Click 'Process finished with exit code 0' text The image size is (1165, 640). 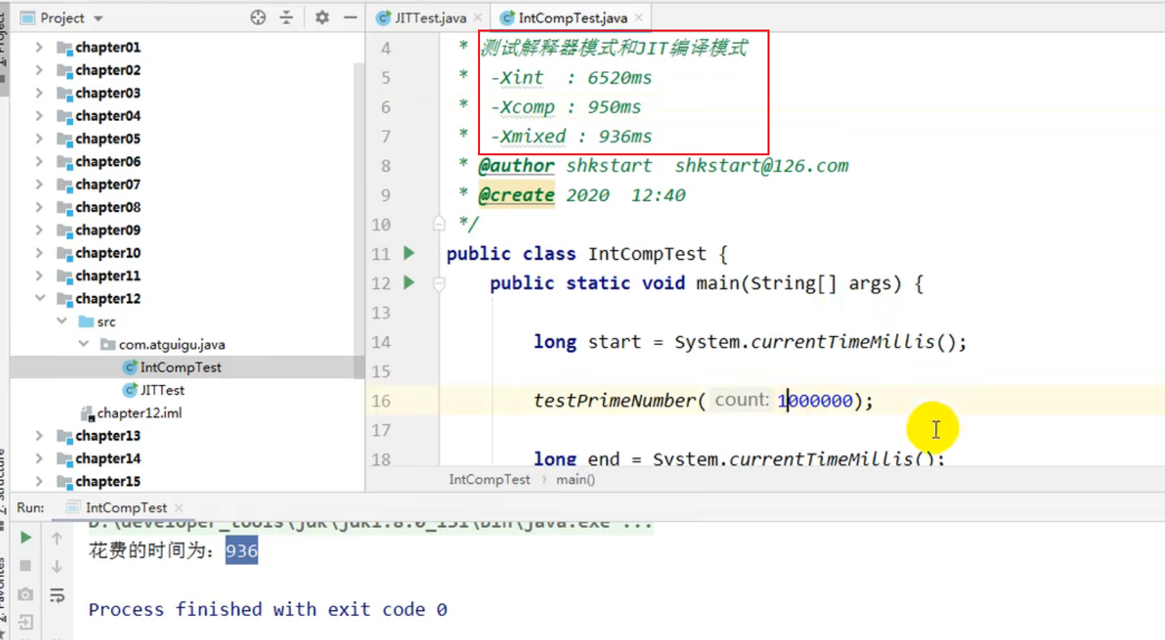click(268, 610)
